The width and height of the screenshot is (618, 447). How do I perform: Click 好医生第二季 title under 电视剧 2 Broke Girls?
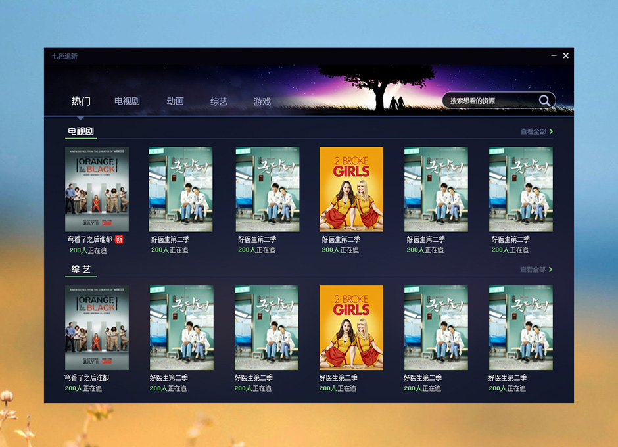pyautogui.click(x=341, y=239)
